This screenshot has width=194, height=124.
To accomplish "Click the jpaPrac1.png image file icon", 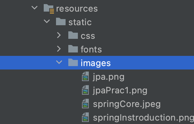I will (x=85, y=90).
